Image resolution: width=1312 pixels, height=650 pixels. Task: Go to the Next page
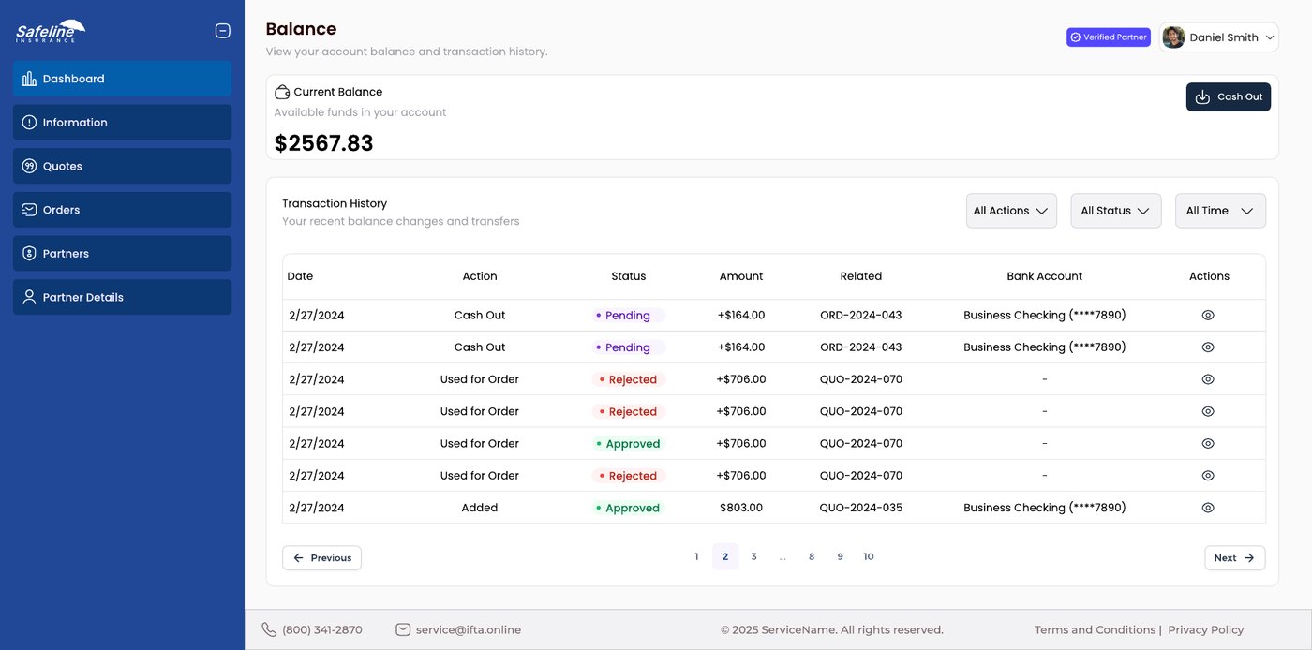(x=1234, y=557)
